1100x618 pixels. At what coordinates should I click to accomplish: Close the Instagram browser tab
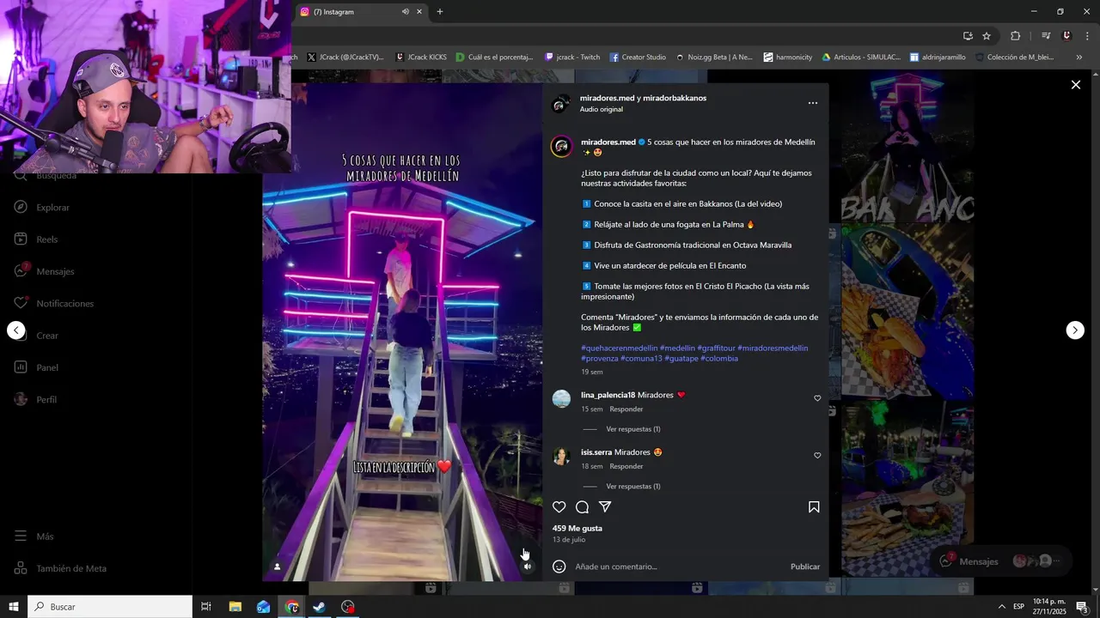point(419,12)
